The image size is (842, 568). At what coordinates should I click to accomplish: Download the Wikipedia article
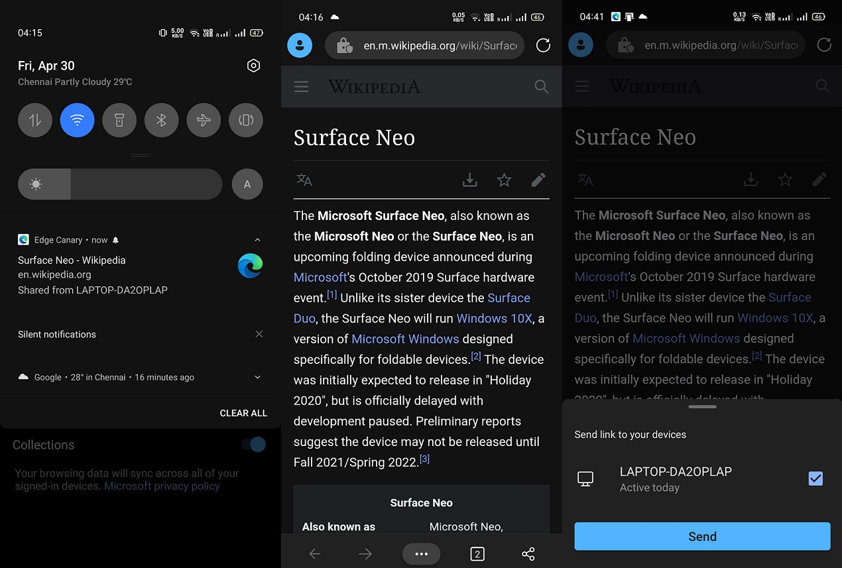point(469,180)
